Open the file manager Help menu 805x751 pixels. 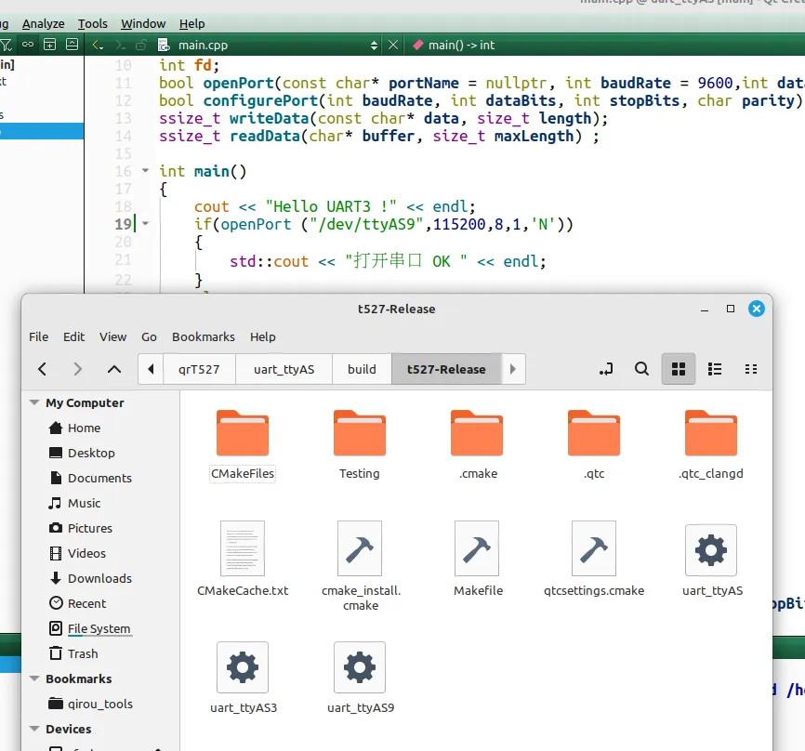click(x=263, y=336)
